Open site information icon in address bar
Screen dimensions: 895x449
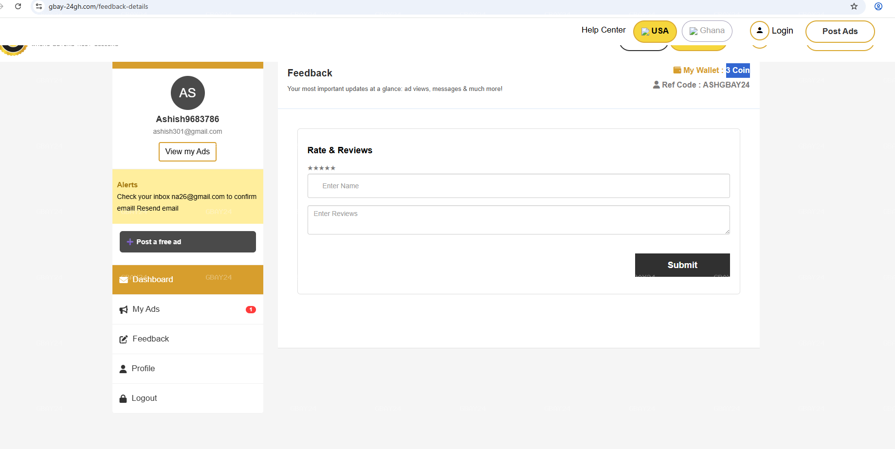pyautogui.click(x=39, y=6)
